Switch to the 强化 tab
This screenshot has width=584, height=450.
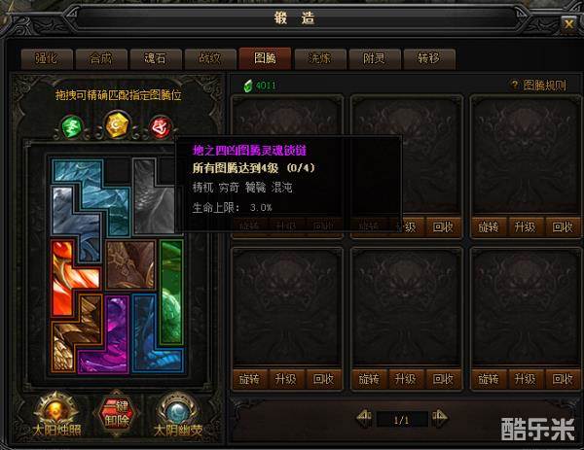(47, 58)
